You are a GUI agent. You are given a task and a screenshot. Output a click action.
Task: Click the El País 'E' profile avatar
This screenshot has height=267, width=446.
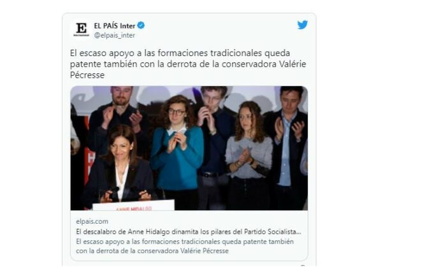click(82, 29)
